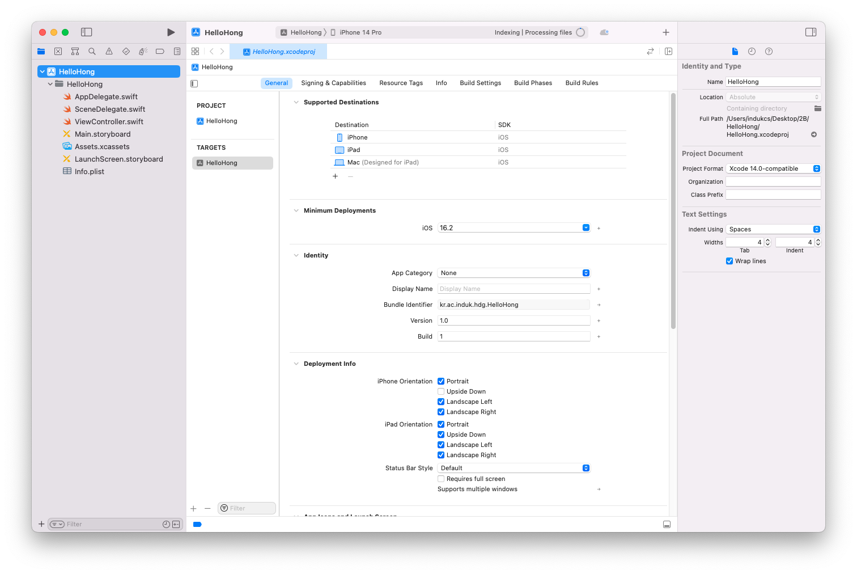Click the Display Name field
Viewport: 857px width, 574px height.
(514, 289)
